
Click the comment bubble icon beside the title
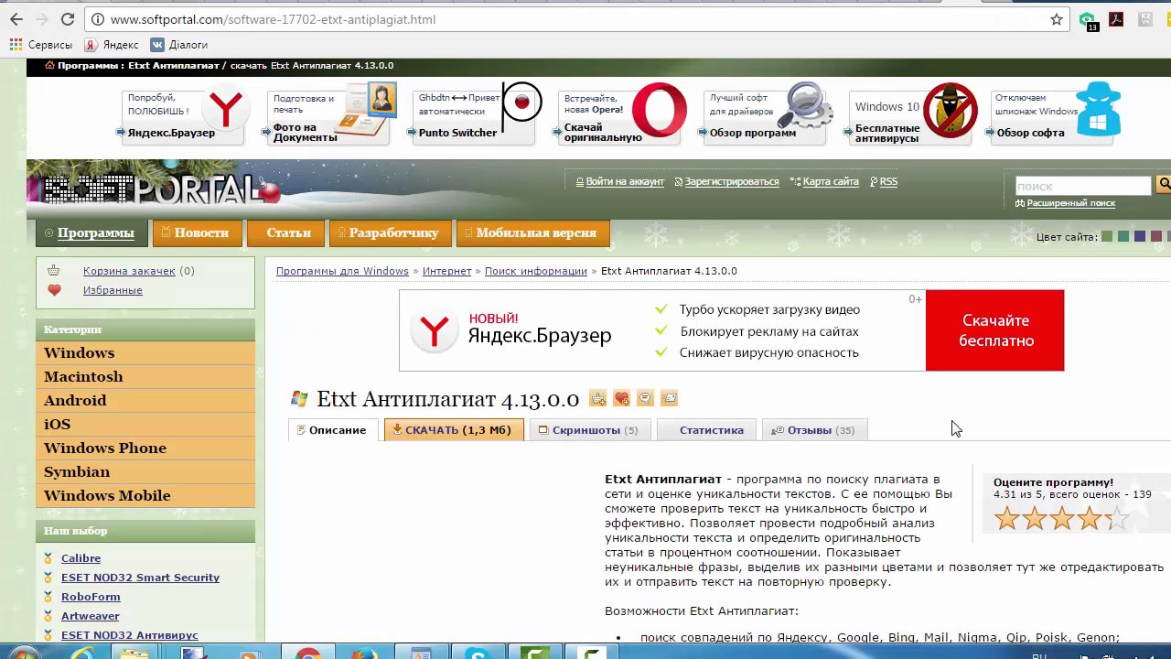pos(645,398)
